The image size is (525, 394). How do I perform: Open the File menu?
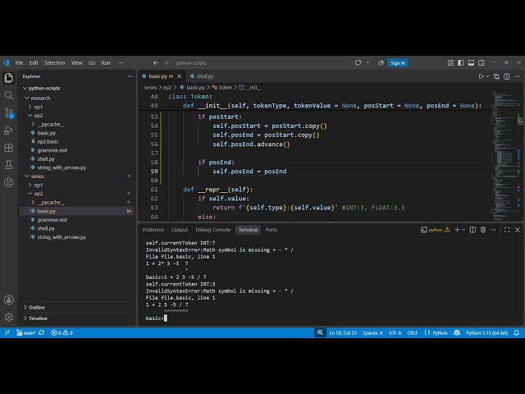coord(19,62)
